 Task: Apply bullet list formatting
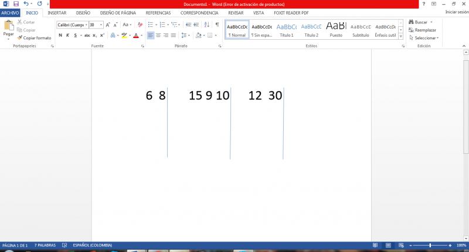(x=151, y=25)
